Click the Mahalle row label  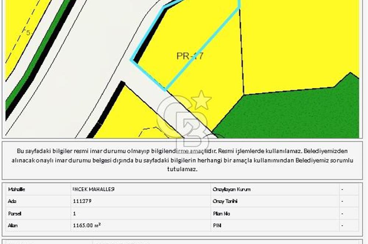coord(17,189)
